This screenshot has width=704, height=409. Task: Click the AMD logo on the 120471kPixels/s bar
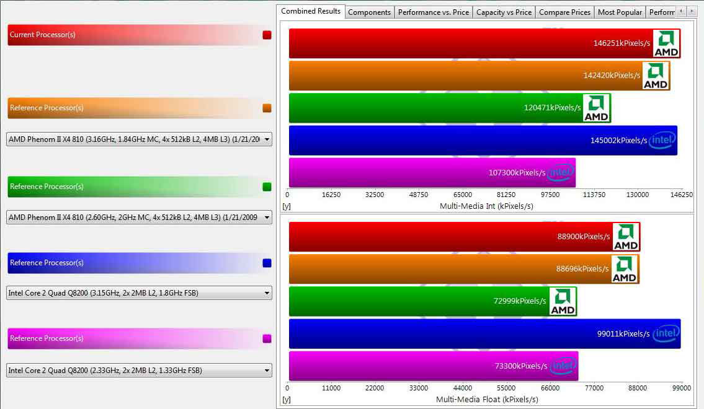596,108
